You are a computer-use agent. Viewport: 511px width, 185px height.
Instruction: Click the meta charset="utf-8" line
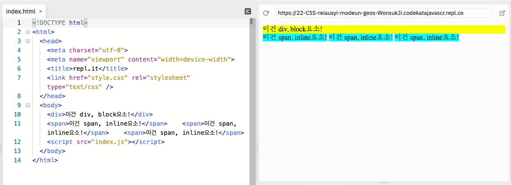click(87, 51)
